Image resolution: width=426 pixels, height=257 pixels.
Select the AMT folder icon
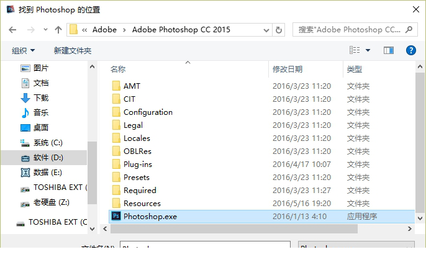pyautogui.click(x=116, y=86)
